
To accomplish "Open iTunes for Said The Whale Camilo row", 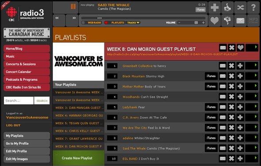I will [x=211, y=148].
